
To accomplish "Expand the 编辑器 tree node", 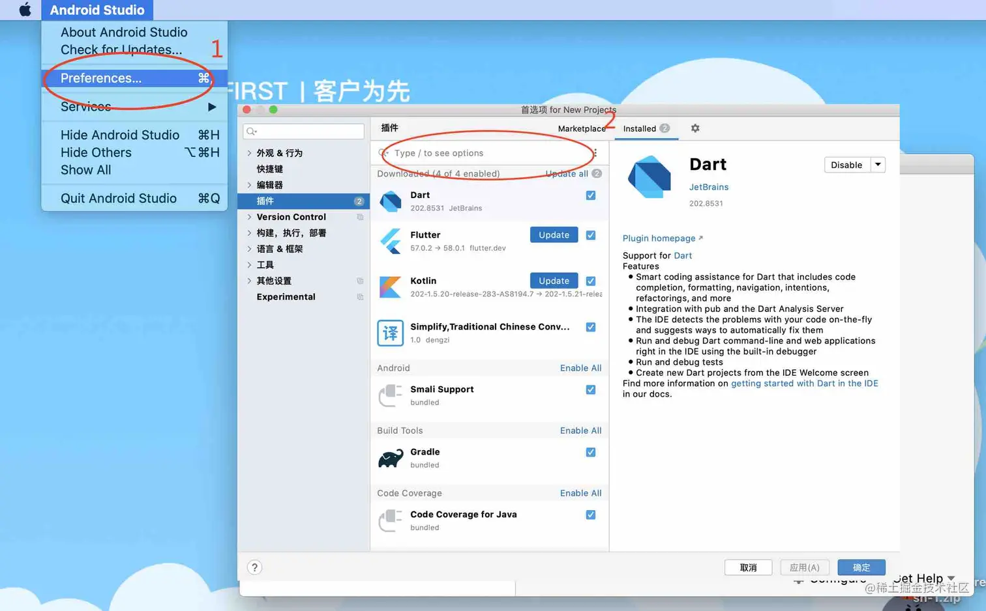I will [x=249, y=185].
